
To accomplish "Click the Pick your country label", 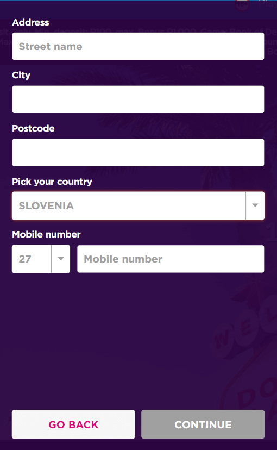I will click(52, 182).
